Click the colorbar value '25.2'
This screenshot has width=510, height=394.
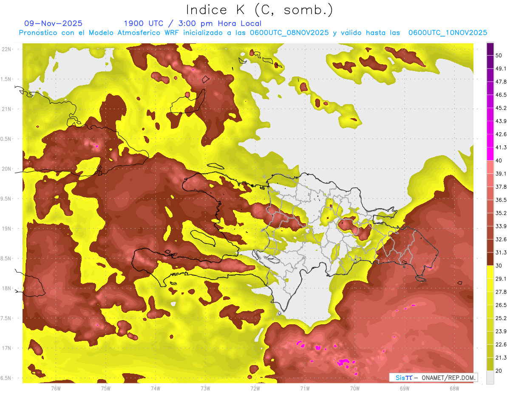(501, 318)
